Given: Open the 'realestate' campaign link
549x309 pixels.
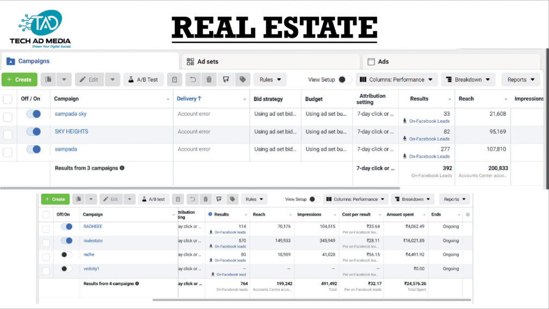Looking at the screenshot, I should (93, 241).
